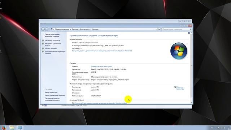Click shield icon beside 'Дополнительные параметры системы'
The width and height of the screenshot is (231, 130).
click(43, 52)
